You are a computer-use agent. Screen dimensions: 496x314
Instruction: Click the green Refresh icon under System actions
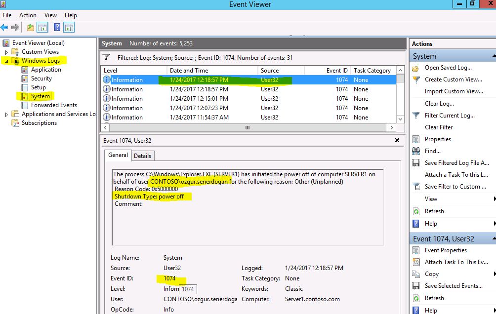pyautogui.click(x=416, y=211)
